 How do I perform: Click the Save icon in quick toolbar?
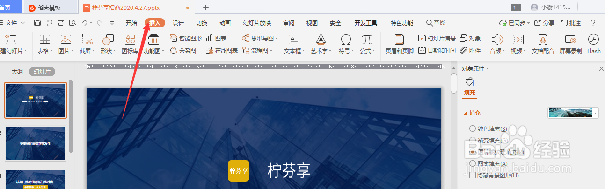pyautogui.click(x=37, y=23)
